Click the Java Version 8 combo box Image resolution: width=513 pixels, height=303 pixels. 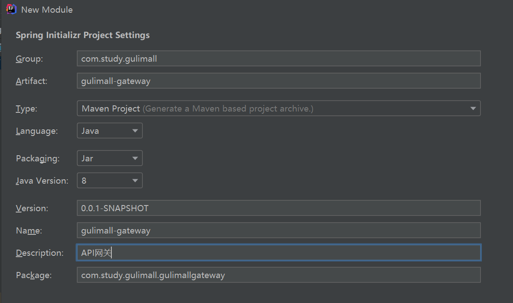[110, 181]
